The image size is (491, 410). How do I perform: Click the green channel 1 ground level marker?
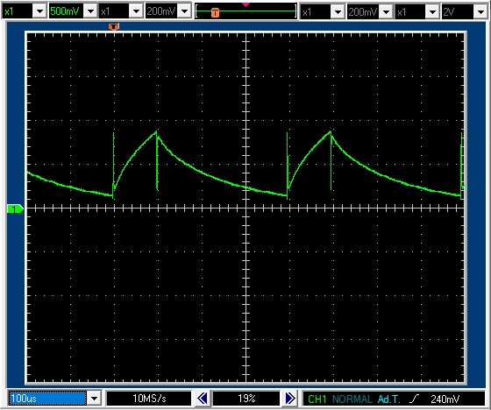pos(15,209)
